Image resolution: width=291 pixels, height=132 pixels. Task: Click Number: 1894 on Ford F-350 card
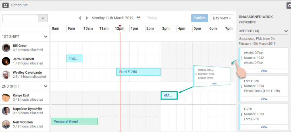pyautogui.click(x=254, y=86)
